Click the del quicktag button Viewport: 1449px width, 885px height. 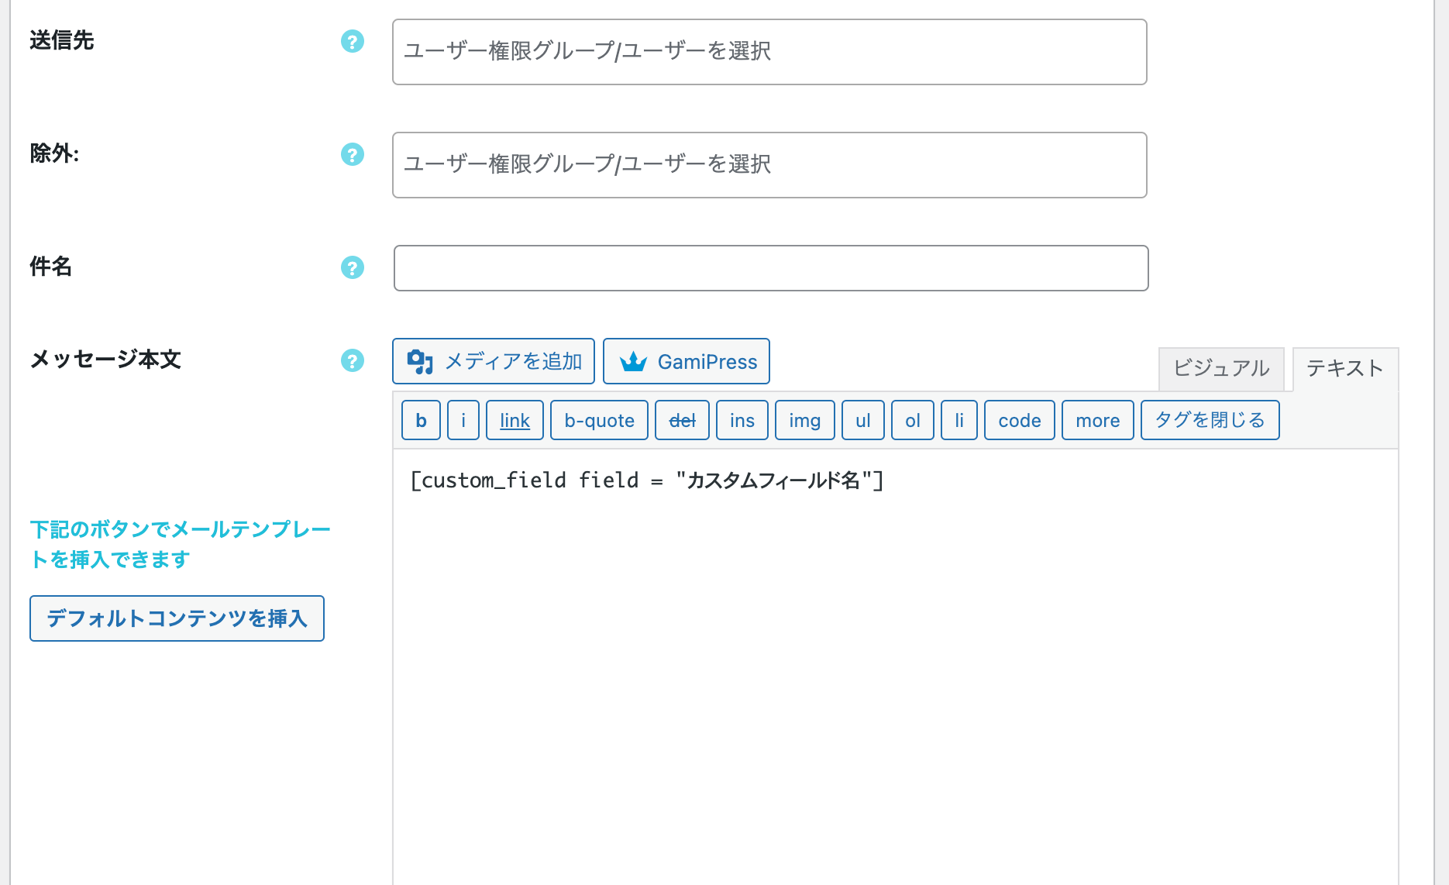pyautogui.click(x=682, y=420)
